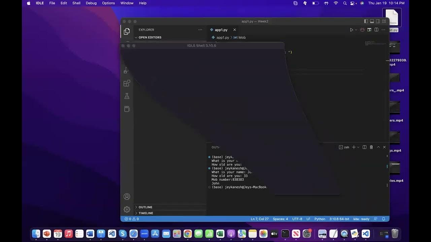The image size is (431, 242).
Task: Open the split preview icon in editor toolbar
Action: [369, 30]
